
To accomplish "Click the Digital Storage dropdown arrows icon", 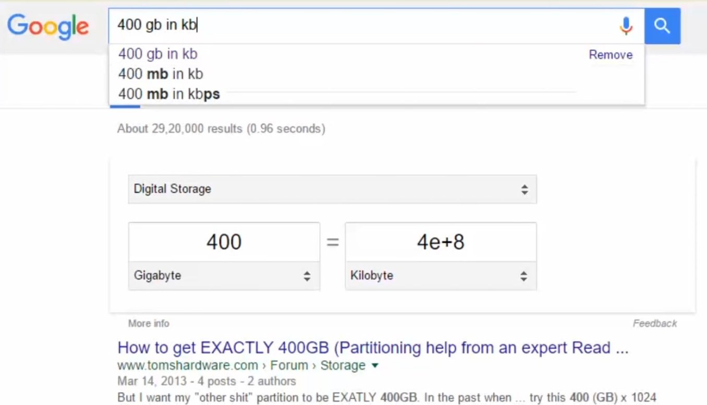I will [525, 189].
